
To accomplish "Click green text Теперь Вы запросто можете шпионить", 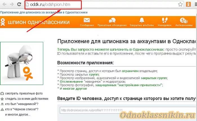I will click(x=110, y=49).
